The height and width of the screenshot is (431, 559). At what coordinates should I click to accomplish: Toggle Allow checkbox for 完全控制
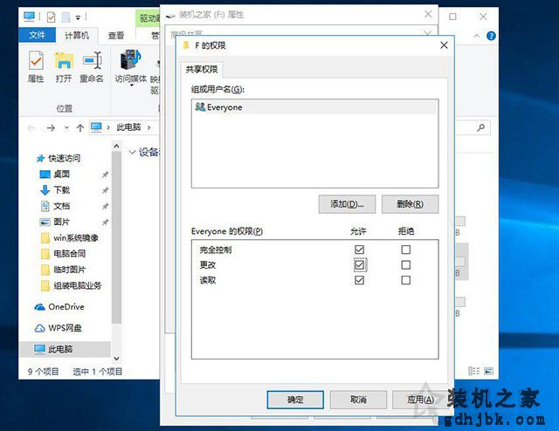pos(359,250)
